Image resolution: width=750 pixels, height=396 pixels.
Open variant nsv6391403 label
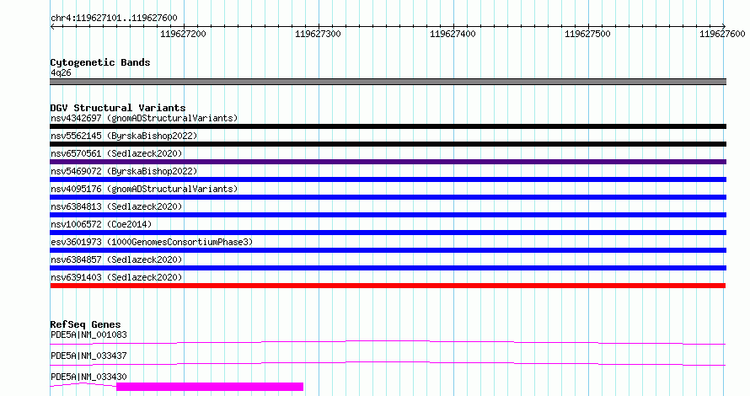pyautogui.click(x=116, y=277)
